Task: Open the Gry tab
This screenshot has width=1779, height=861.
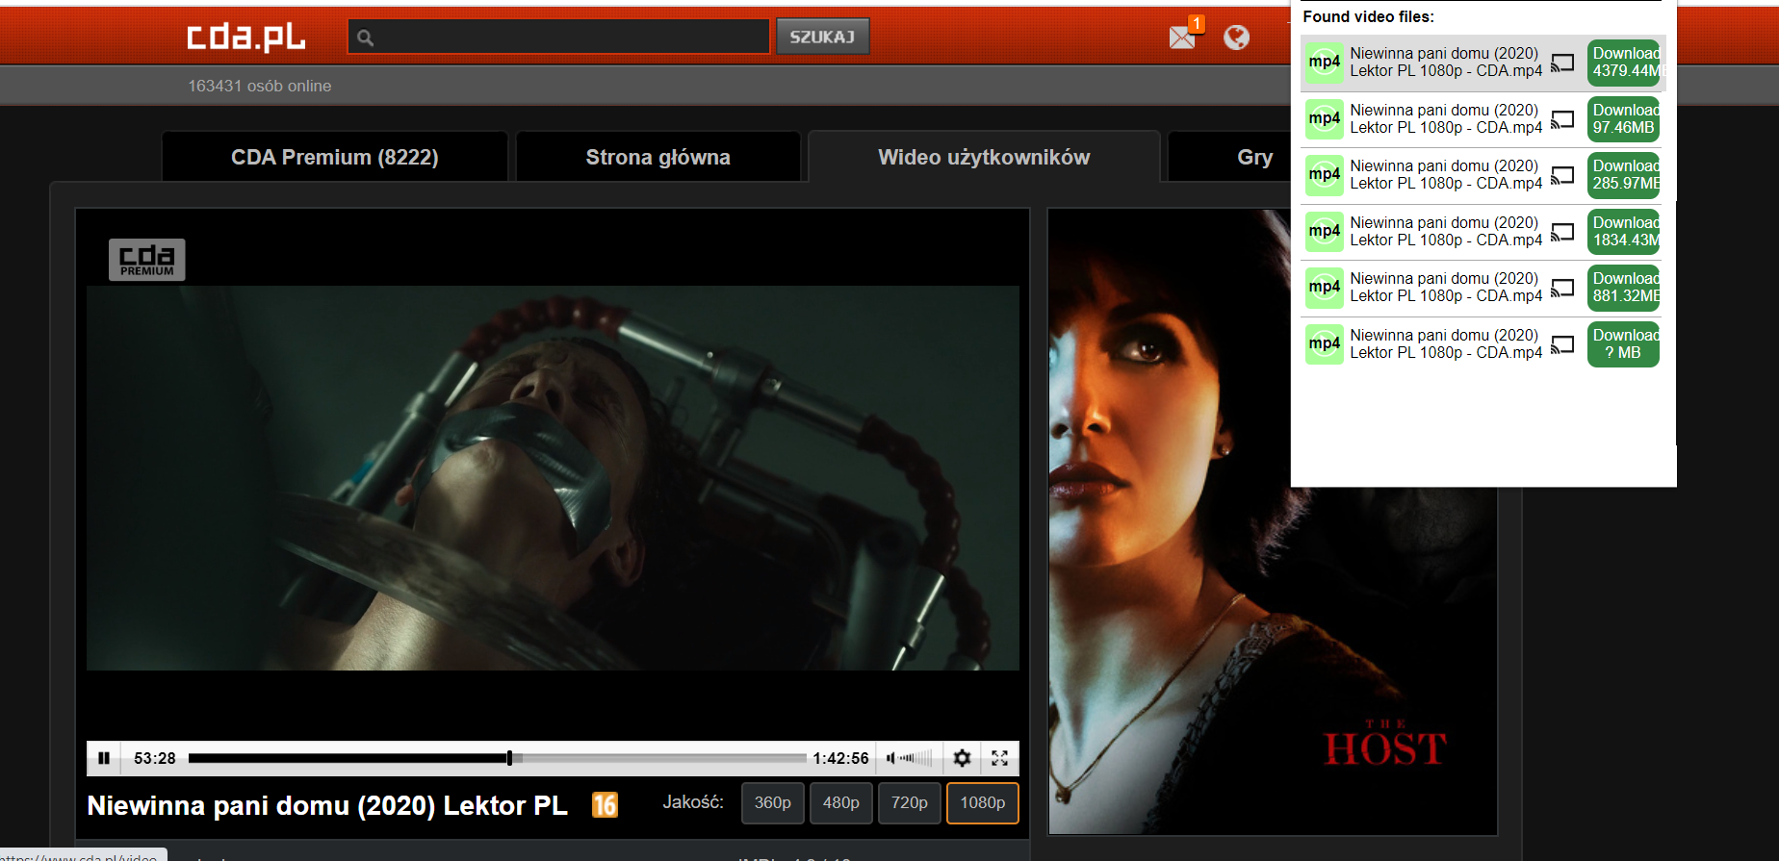Action: [x=1254, y=157]
